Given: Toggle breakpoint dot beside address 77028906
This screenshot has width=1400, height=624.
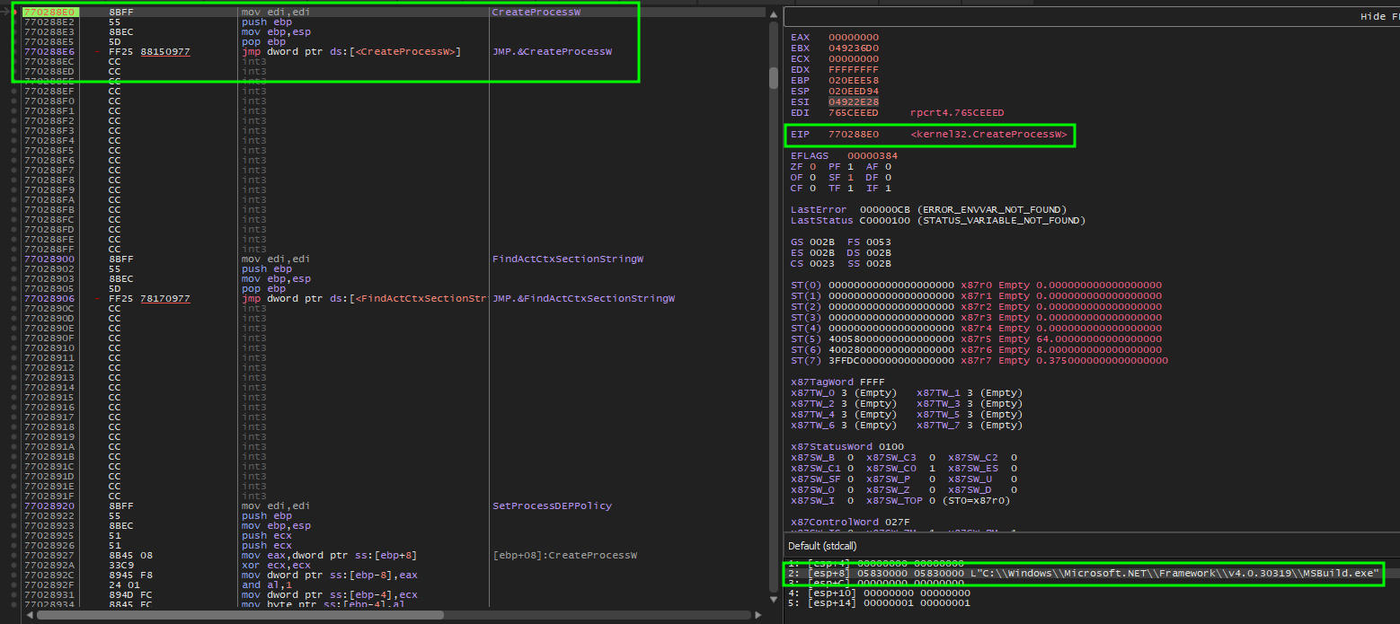Looking at the screenshot, I should coord(13,298).
